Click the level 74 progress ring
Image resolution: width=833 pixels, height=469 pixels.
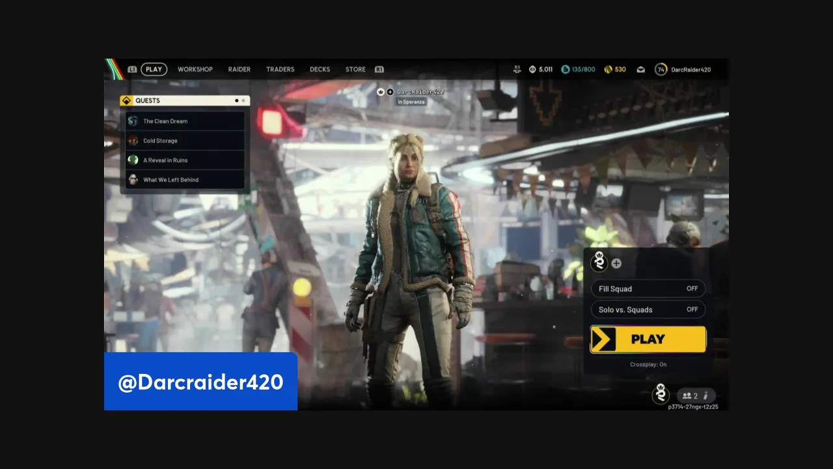(x=661, y=69)
